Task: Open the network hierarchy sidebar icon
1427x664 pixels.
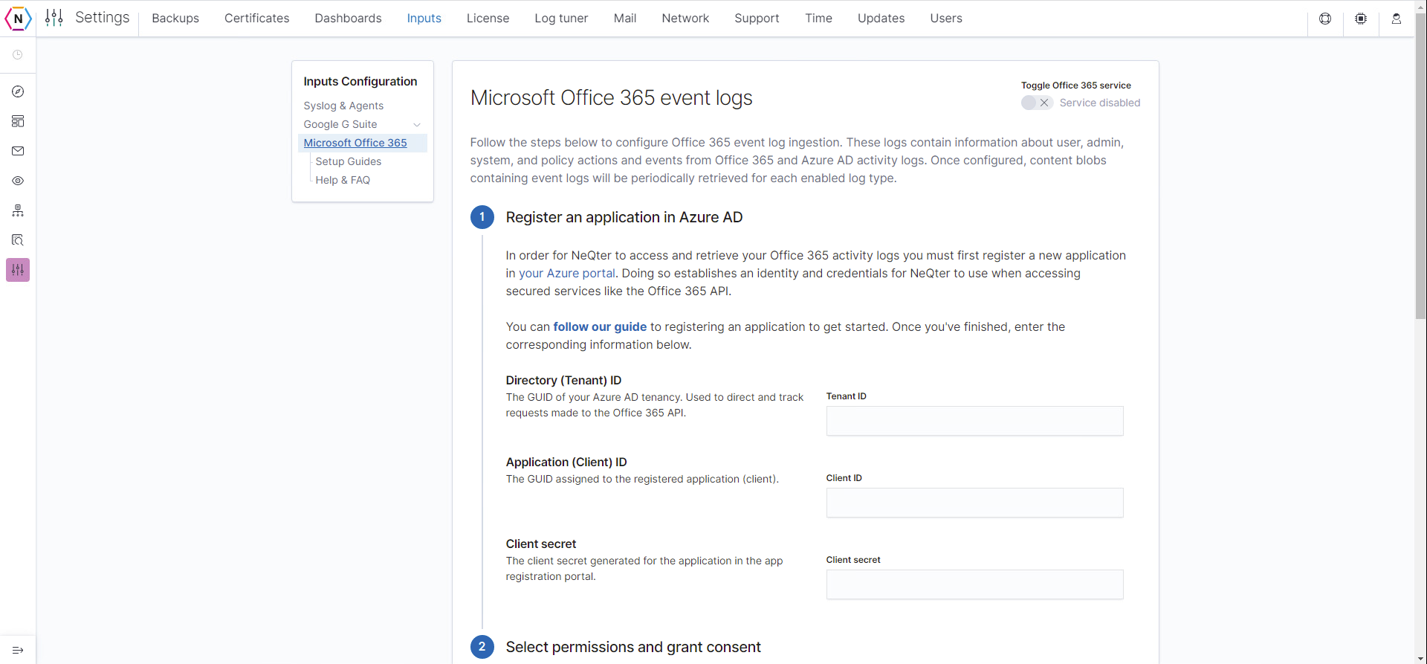Action: click(x=18, y=210)
